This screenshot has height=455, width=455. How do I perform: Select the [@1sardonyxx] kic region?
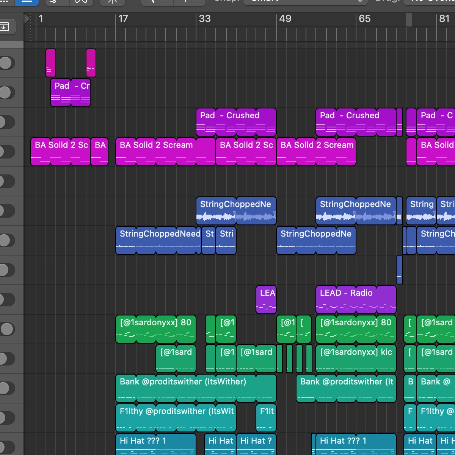[x=356, y=359]
